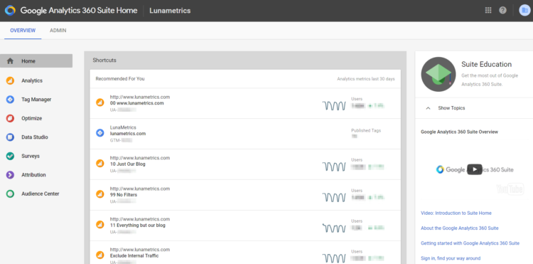
Task: Click Analytics icon beside 00 www.lunametrics.com
Action: pos(100,102)
